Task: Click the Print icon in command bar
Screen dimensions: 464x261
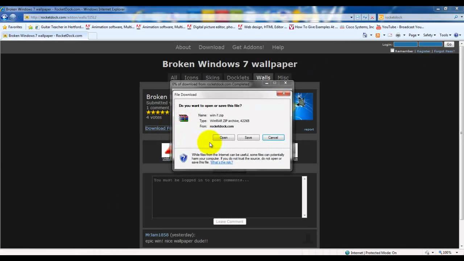Action: point(398,35)
